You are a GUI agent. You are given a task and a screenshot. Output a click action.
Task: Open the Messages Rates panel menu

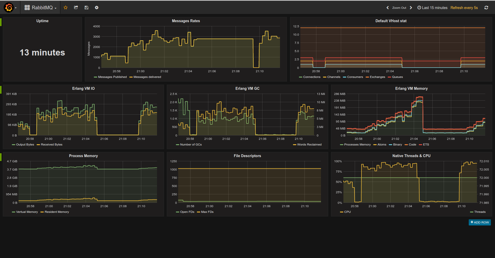pyautogui.click(x=186, y=21)
